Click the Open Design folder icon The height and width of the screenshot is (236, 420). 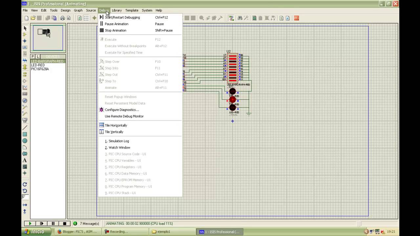[x=33, y=18]
